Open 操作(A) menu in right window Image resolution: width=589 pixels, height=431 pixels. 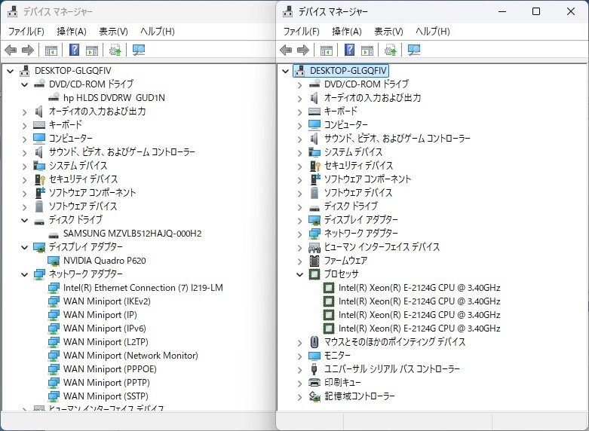pos(347,31)
